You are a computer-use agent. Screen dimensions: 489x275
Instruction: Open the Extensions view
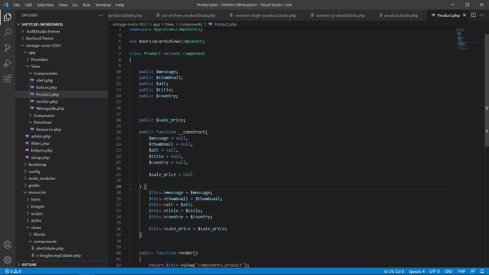8,78
